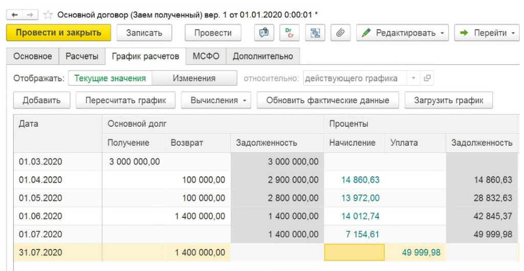Open the Редактировать dropdown menu
Viewport: 524px width, 271px height.
[402, 33]
